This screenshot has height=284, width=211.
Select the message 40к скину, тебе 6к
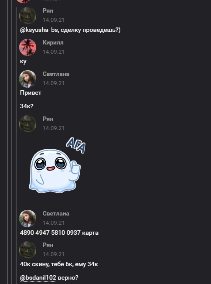[x=59, y=264]
